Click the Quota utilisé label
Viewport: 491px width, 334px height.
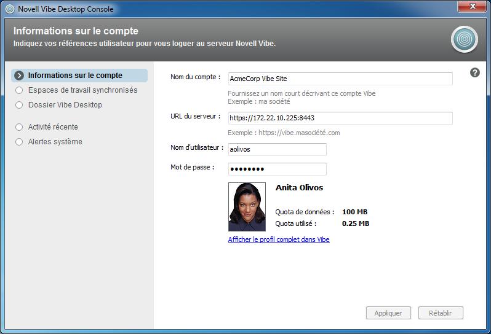pyautogui.click(x=295, y=223)
